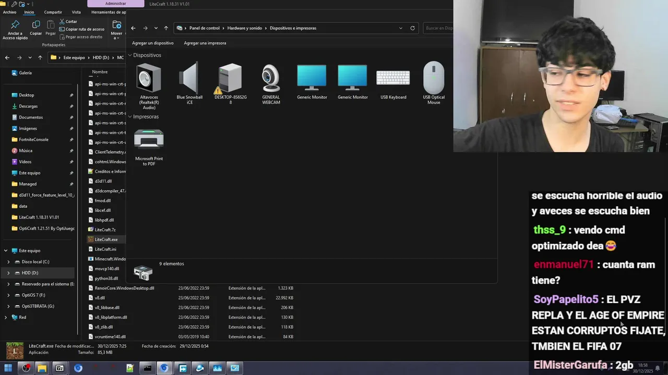Open the green notepad app on taskbar
The image size is (668, 375).
(x=130, y=368)
